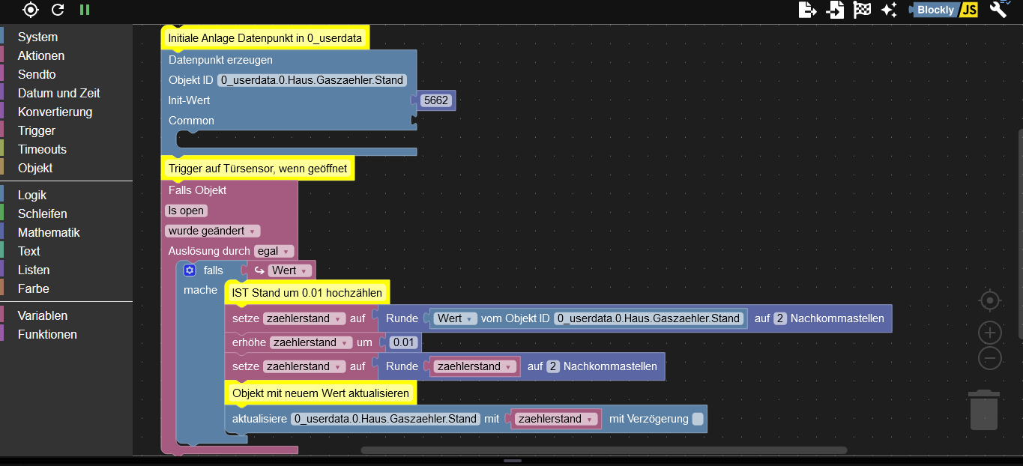
Task: Zoom in with the plus circle
Action: (x=990, y=333)
